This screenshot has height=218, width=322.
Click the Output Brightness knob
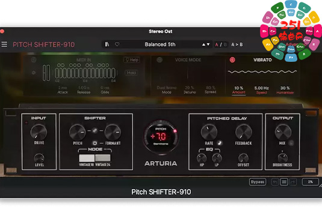pos(283,158)
